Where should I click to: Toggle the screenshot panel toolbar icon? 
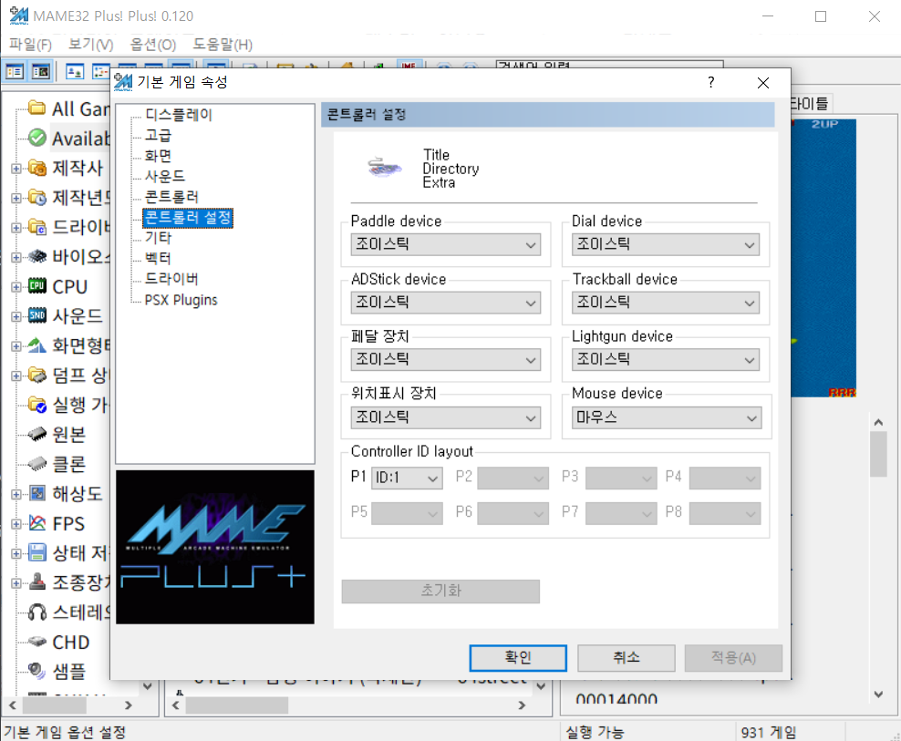pos(41,72)
